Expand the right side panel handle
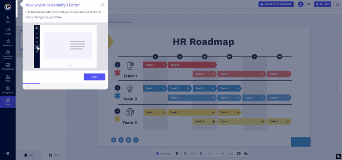 pyautogui.click(x=340, y=87)
